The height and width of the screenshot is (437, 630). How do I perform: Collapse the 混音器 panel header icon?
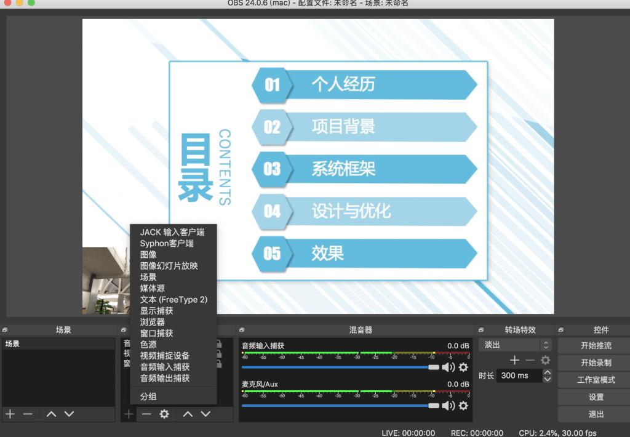[242, 330]
